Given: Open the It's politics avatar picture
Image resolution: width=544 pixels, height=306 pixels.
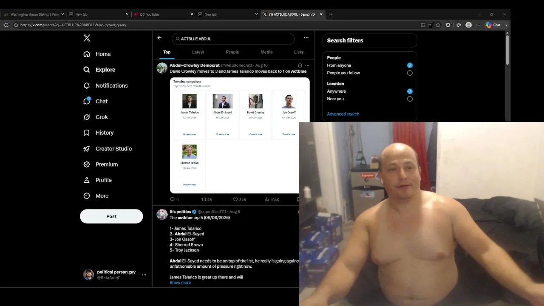Looking at the screenshot, I should 162,214.
